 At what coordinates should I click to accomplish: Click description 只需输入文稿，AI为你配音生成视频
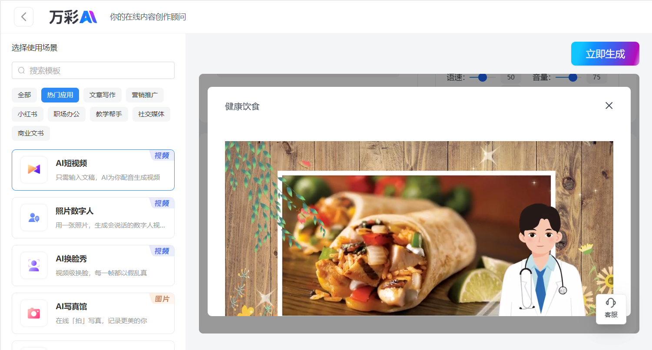click(108, 177)
